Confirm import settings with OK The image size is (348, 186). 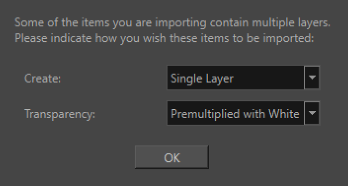coord(172,157)
